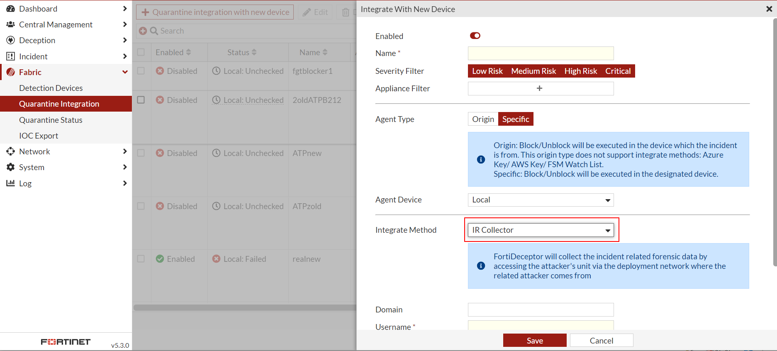Open the Integrate Method dropdown
777x351 pixels.
(541, 230)
